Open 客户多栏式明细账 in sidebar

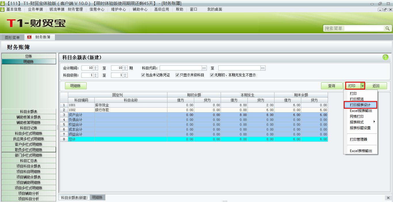29,144
